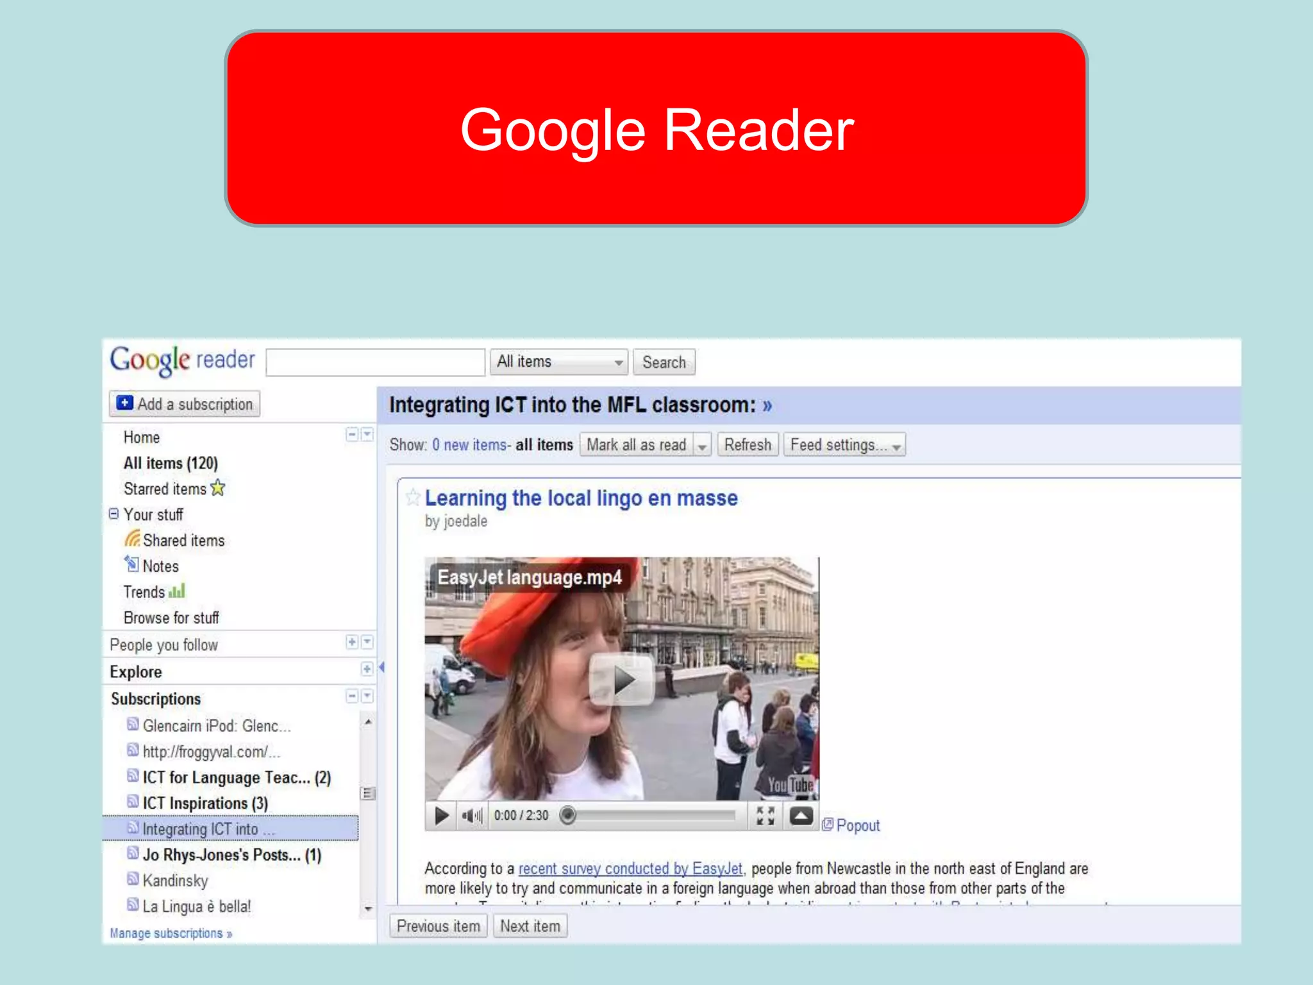This screenshot has height=985, width=1313.
Task: Click feed icon beside La Lingua è bella!
Action: coord(133,904)
